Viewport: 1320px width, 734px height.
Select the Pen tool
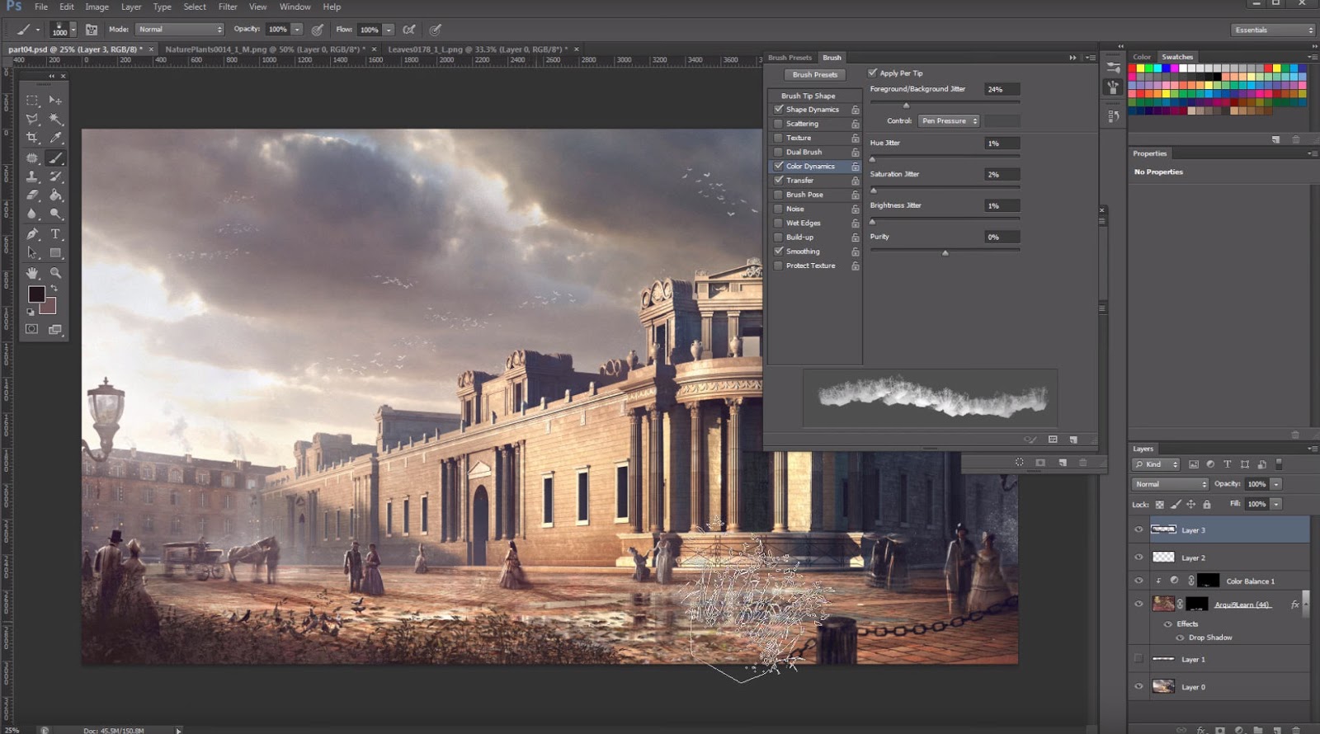[32, 234]
